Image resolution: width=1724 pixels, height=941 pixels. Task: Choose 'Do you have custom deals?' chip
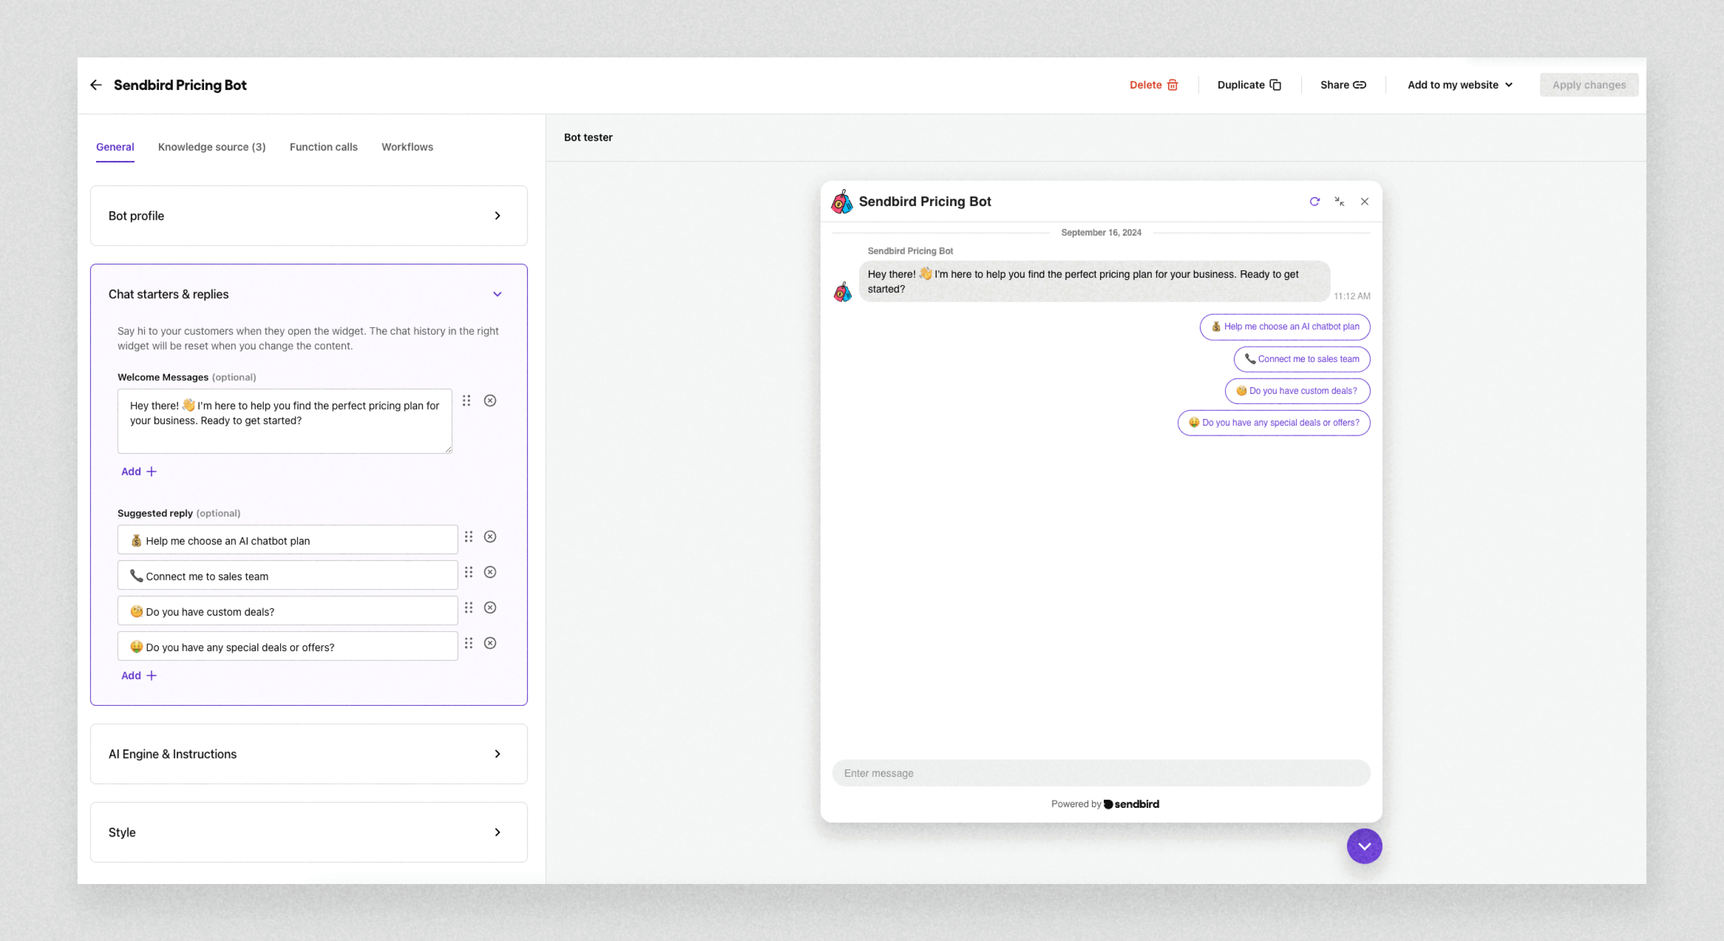pos(1297,391)
